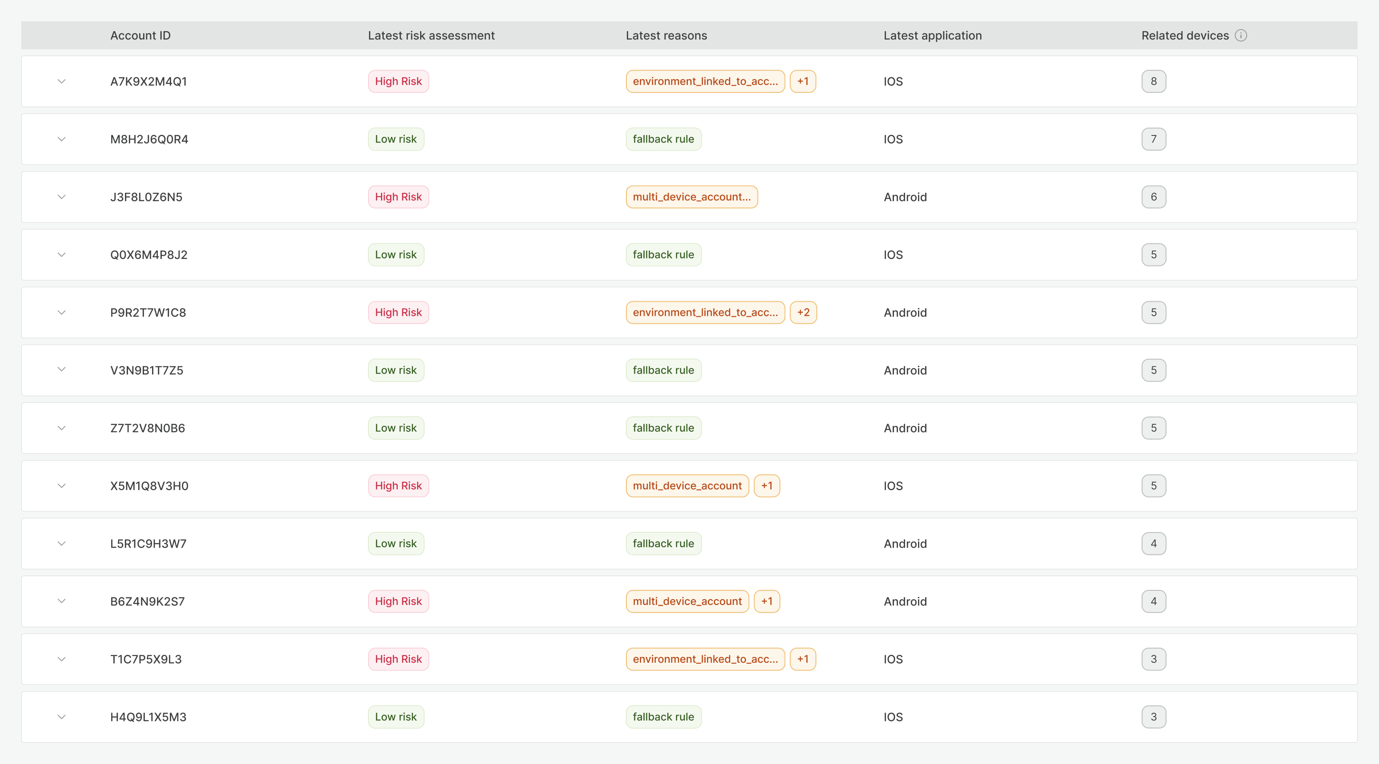1379x764 pixels.
Task: Open the 6 related devices badge
Action: point(1154,197)
